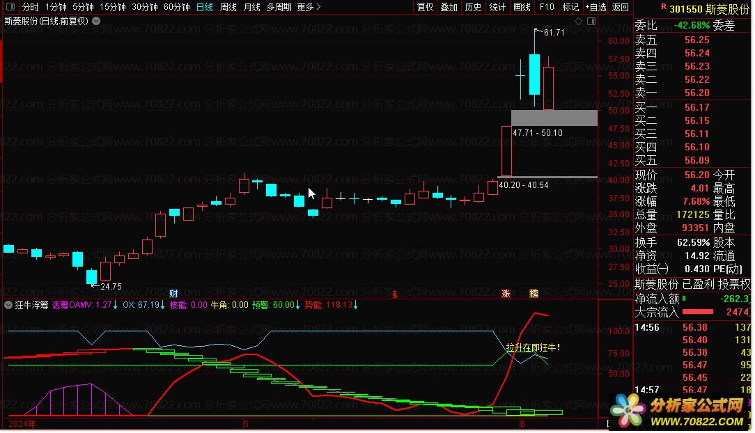Click the 收益(一) 0.430 row
The height and width of the screenshot is (433, 755).
[673, 269]
